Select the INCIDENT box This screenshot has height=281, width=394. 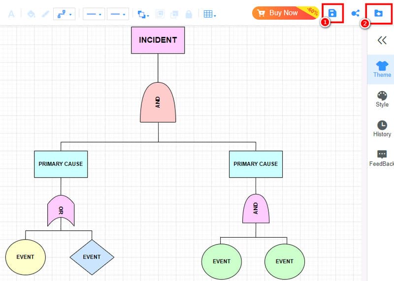click(158, 40)
